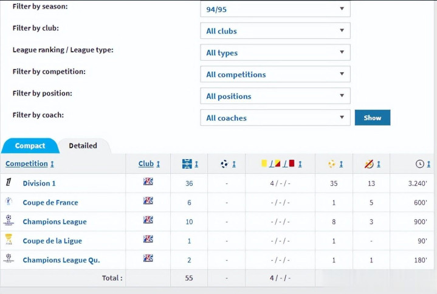
Task: Open the All coaches filter dropdown
Action: (275, 118)
